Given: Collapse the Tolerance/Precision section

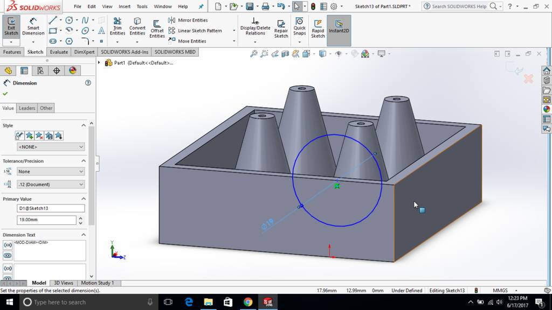Looking at the screenshot, I should point(84,161).
